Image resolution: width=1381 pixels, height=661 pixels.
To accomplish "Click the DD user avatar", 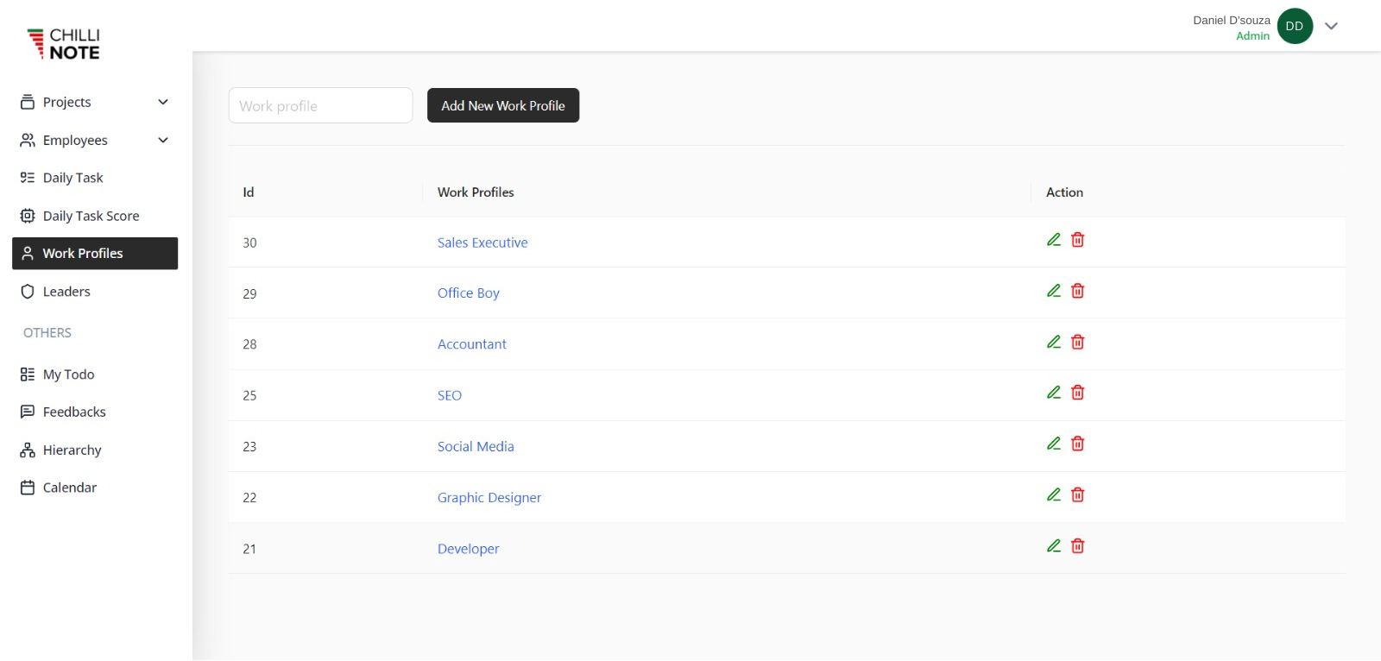I will pyautogui.click(x=1294, y=26).
